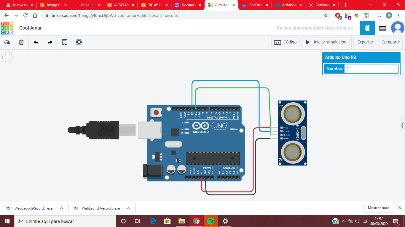
Task: Delete the selected component with trash icon
Action: click(21, 42)
